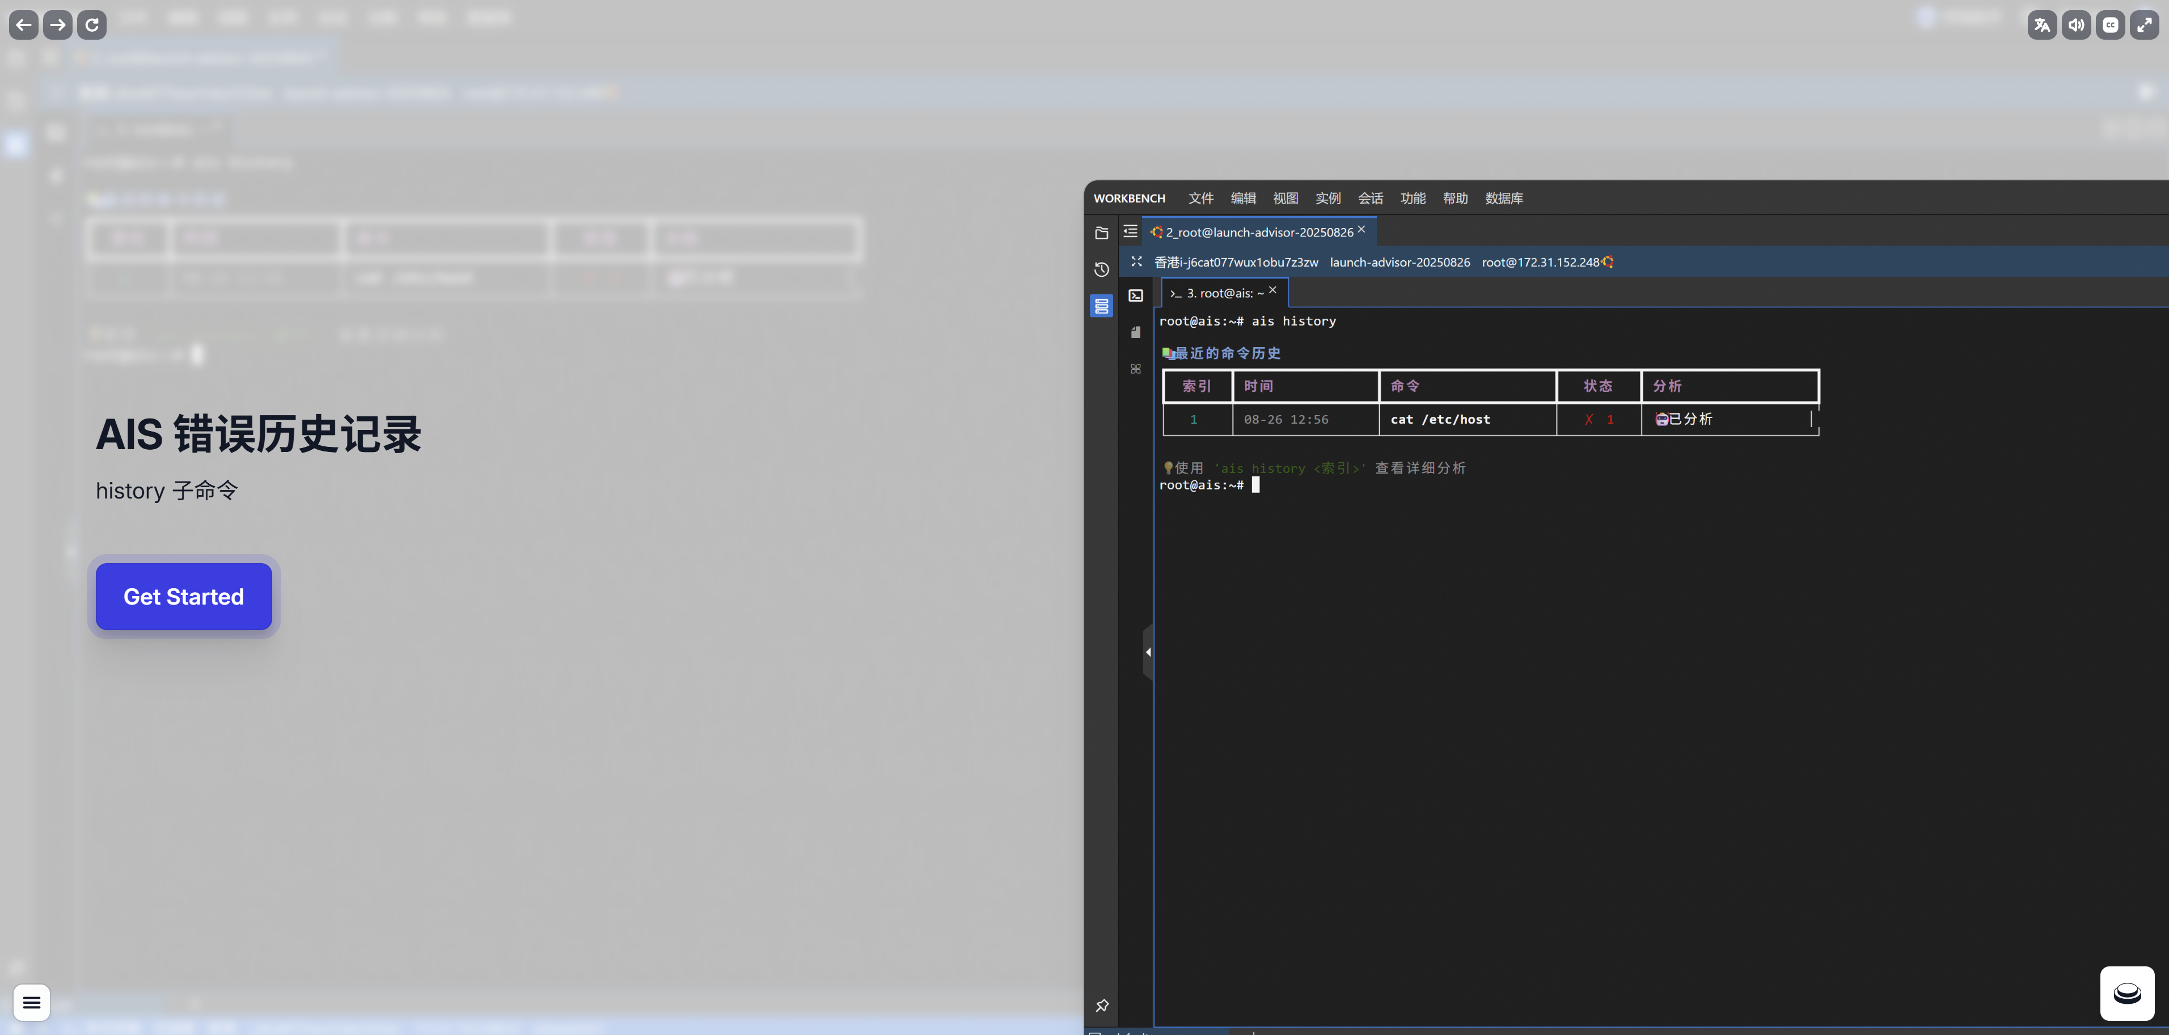Image resolution: width=2169 pixels, height=1035 pixels.
Task: Open the grid apps icon in the inner sidebar
Action: [x=1136, y=369]
